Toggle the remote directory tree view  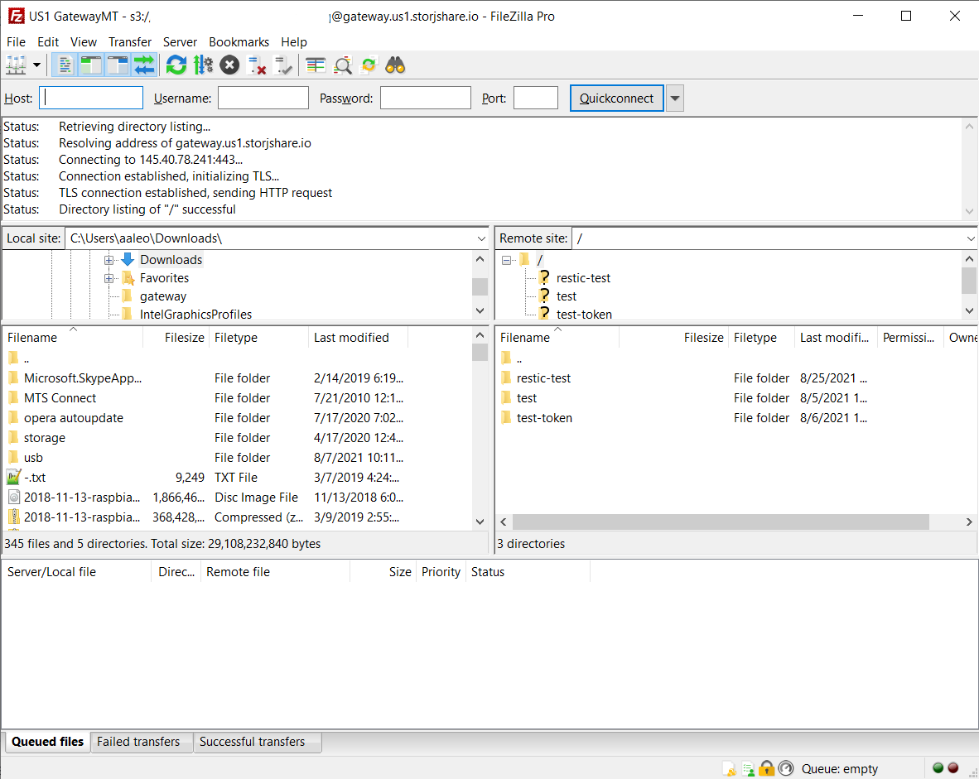point(118,65)
